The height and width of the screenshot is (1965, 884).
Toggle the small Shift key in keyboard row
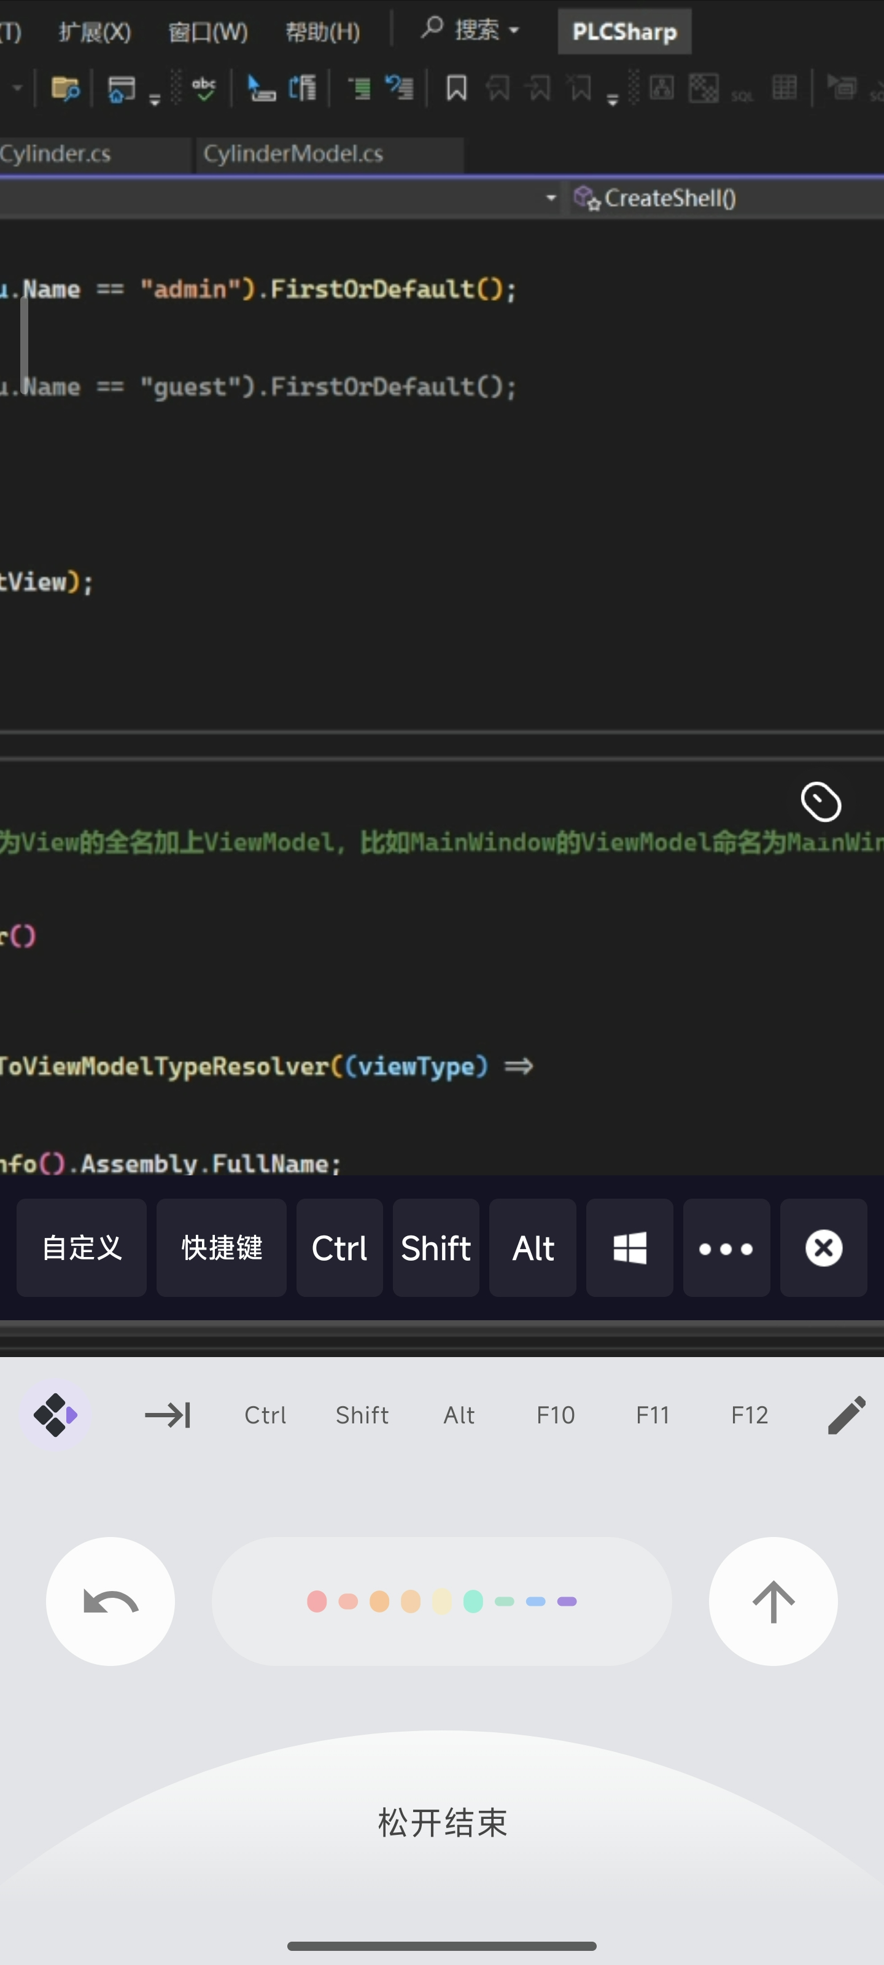[362, 1415]
